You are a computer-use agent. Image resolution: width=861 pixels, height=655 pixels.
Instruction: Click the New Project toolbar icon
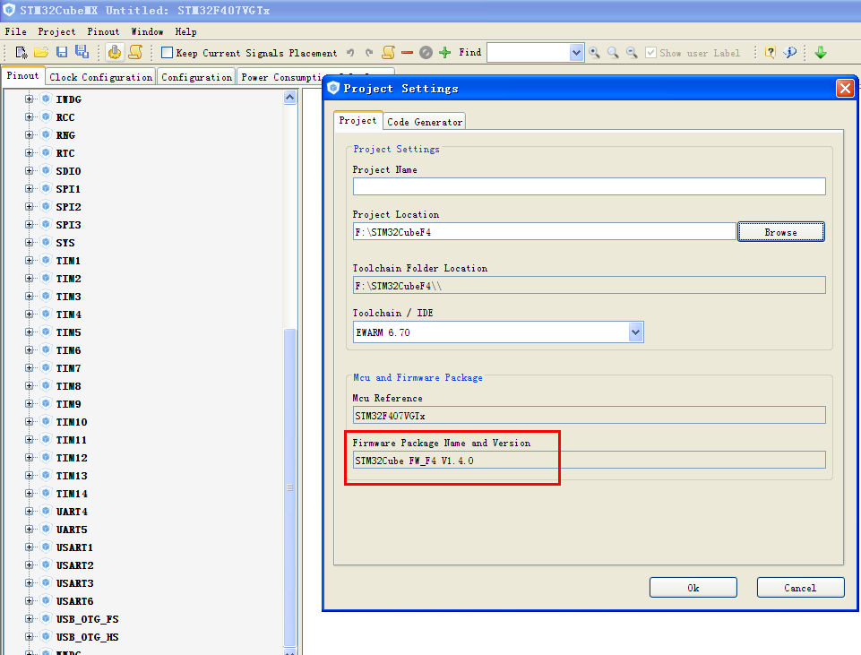point(22,53)
